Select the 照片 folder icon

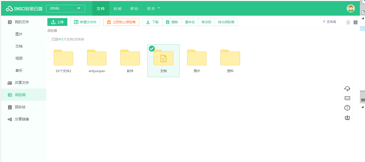197,58
